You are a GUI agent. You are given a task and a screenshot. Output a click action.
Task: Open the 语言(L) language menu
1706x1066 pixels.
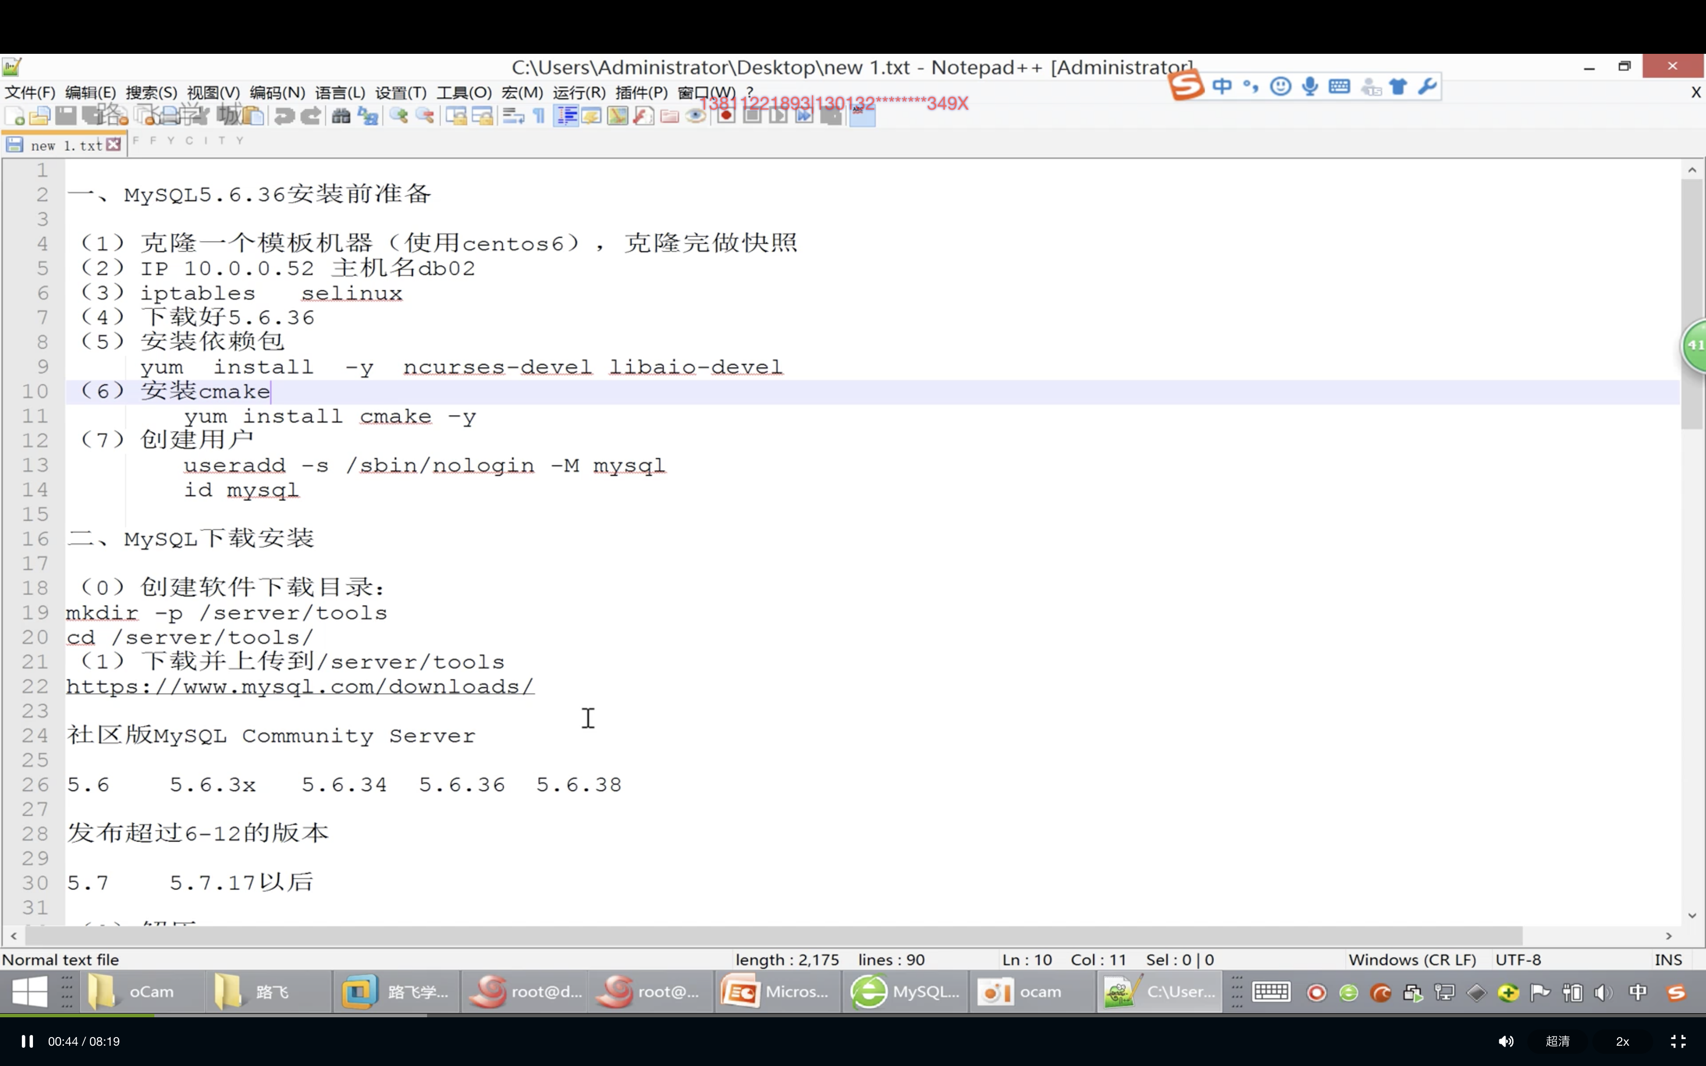click(x=340, y=92)
